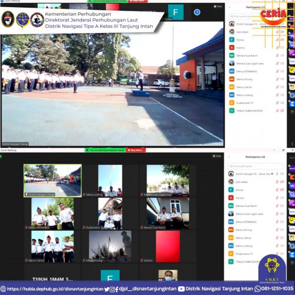Open the hubla.dephub.go.id website link
The width and height of the screenshot is (295, 295).
click(x=55, y=289)
